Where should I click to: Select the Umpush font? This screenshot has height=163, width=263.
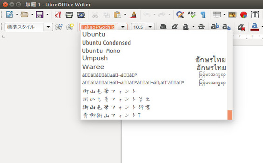[x=154, y=58]
